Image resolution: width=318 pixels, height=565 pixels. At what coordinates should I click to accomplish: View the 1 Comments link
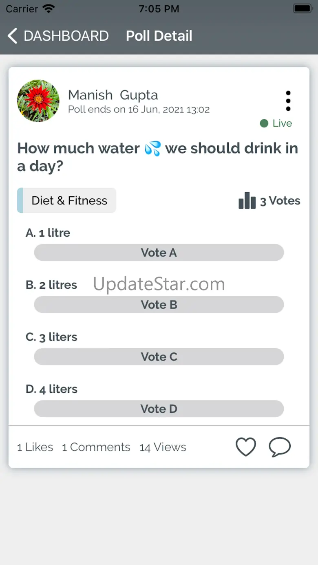point(96,447)
